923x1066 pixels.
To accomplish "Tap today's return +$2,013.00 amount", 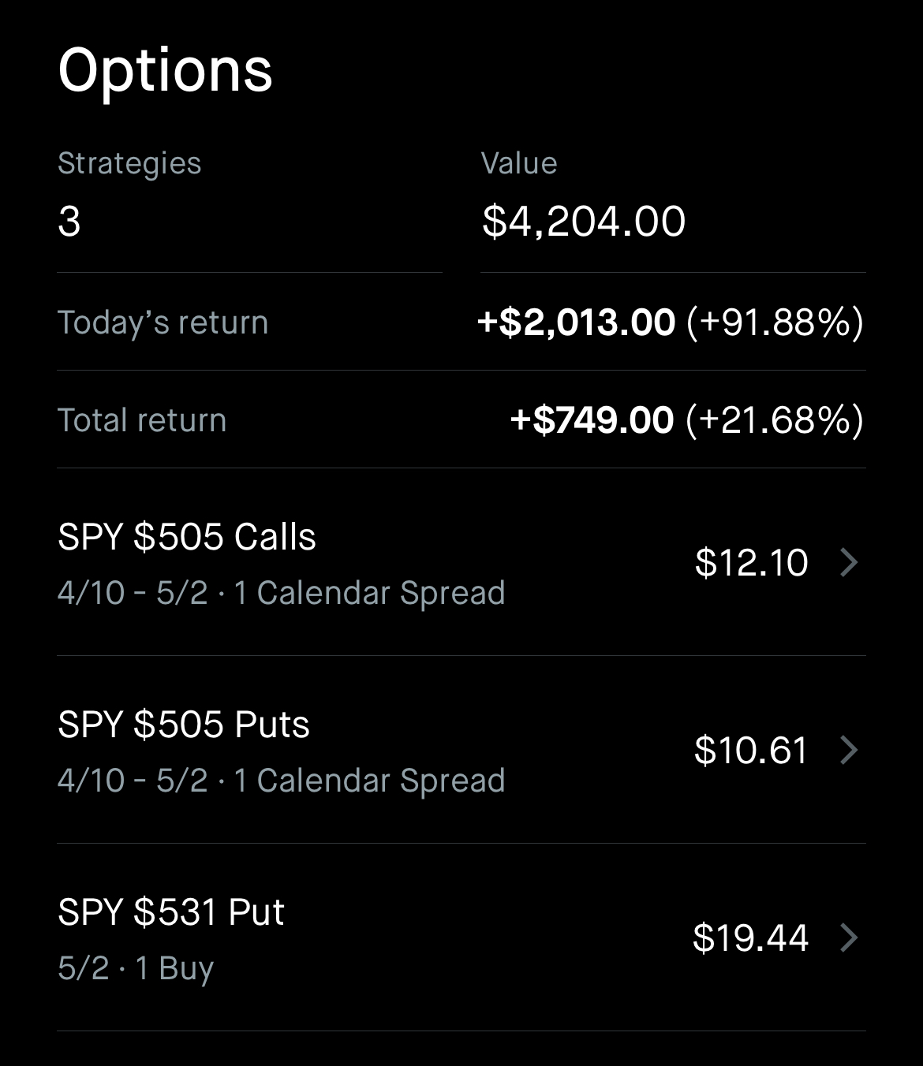I will [577, 322].
